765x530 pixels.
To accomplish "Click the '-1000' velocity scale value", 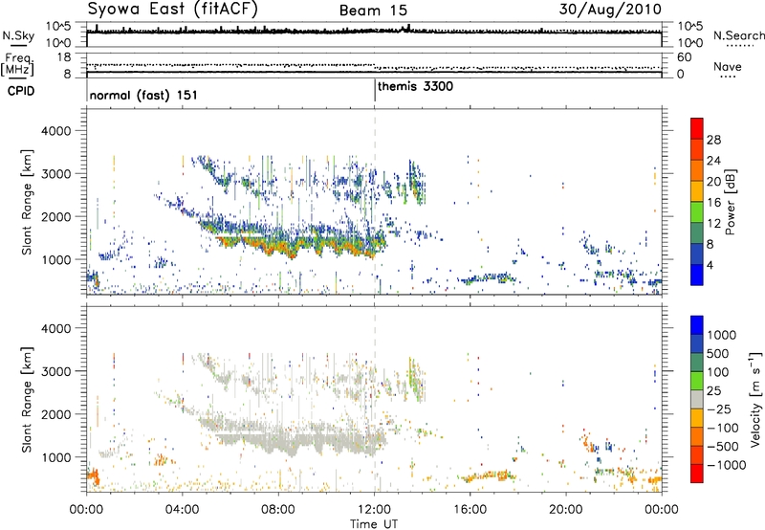I will pos(726,465).
